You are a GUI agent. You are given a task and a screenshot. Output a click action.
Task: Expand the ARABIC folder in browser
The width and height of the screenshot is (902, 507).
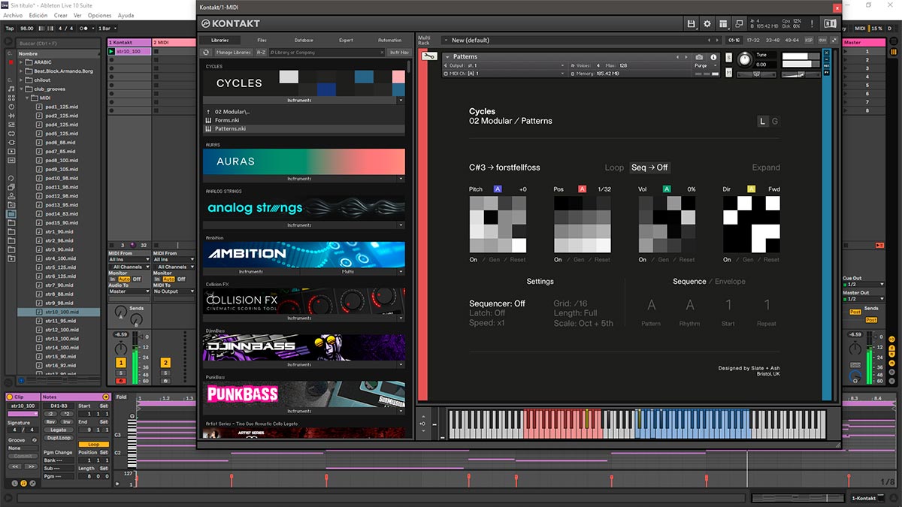(22, 62)
